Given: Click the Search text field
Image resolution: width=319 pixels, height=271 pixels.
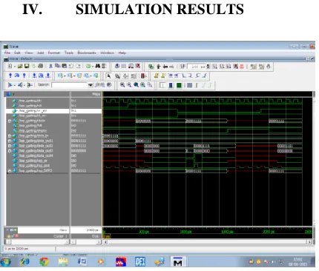Looking at the screenshot, I should pos(70,85).
